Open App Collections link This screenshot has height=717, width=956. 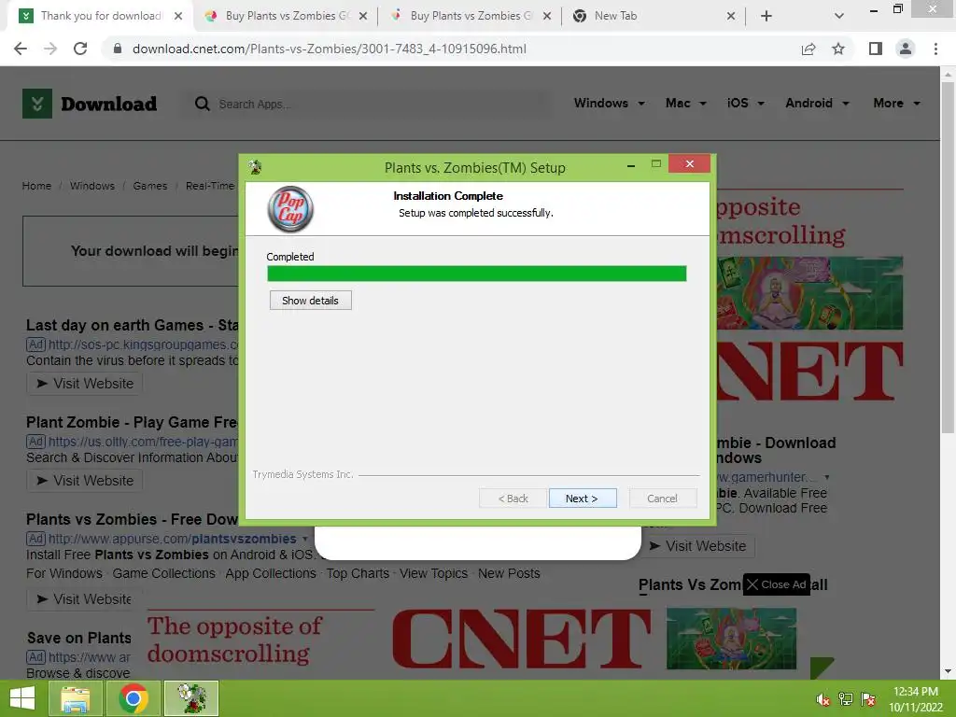point(271,573)
